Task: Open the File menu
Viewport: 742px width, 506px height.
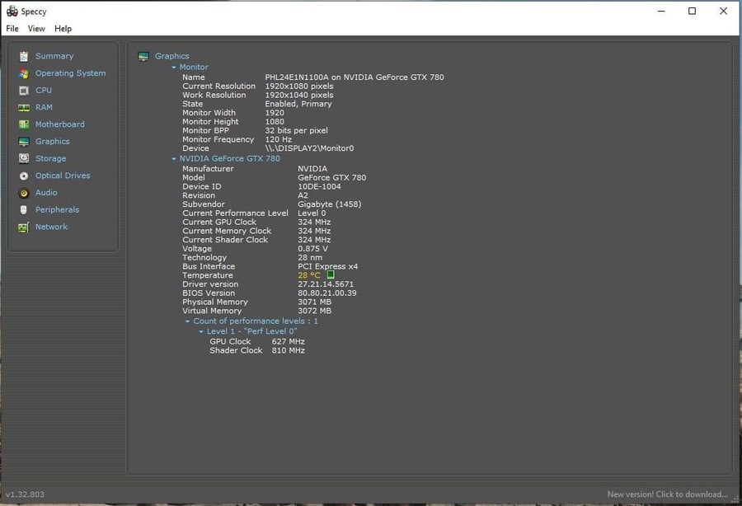Action: point(12,28)
